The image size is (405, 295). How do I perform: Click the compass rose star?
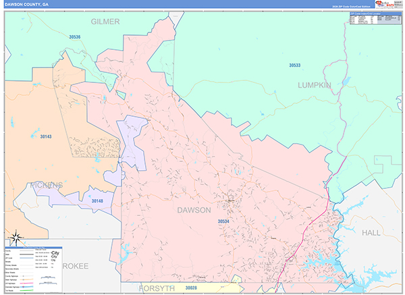[16, 237]
